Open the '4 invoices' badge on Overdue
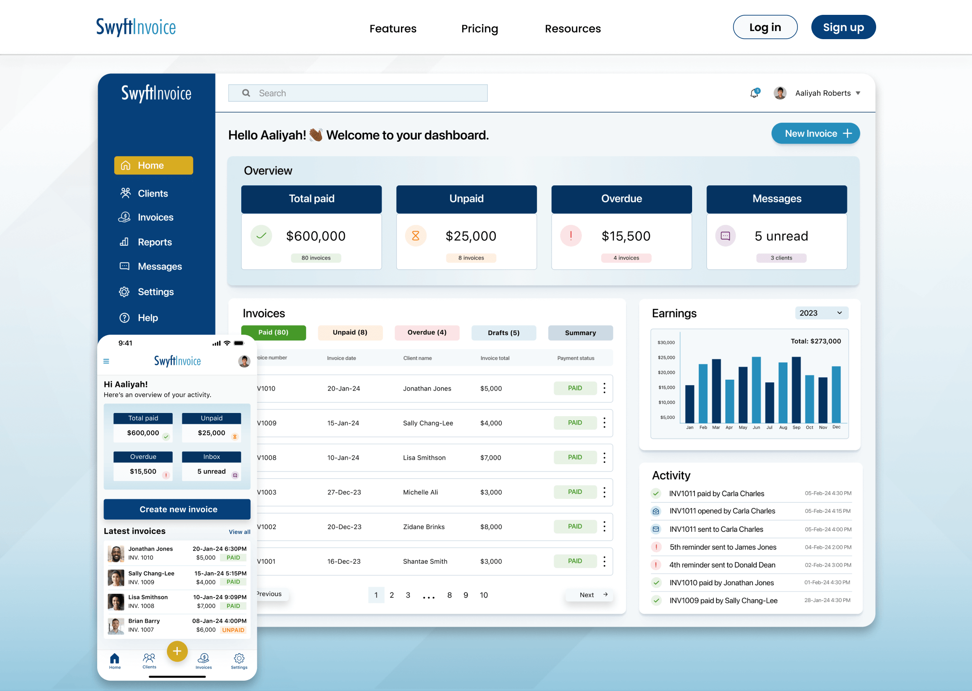The width and height of the screenshot is (972, 691). [x=626, y=258]
